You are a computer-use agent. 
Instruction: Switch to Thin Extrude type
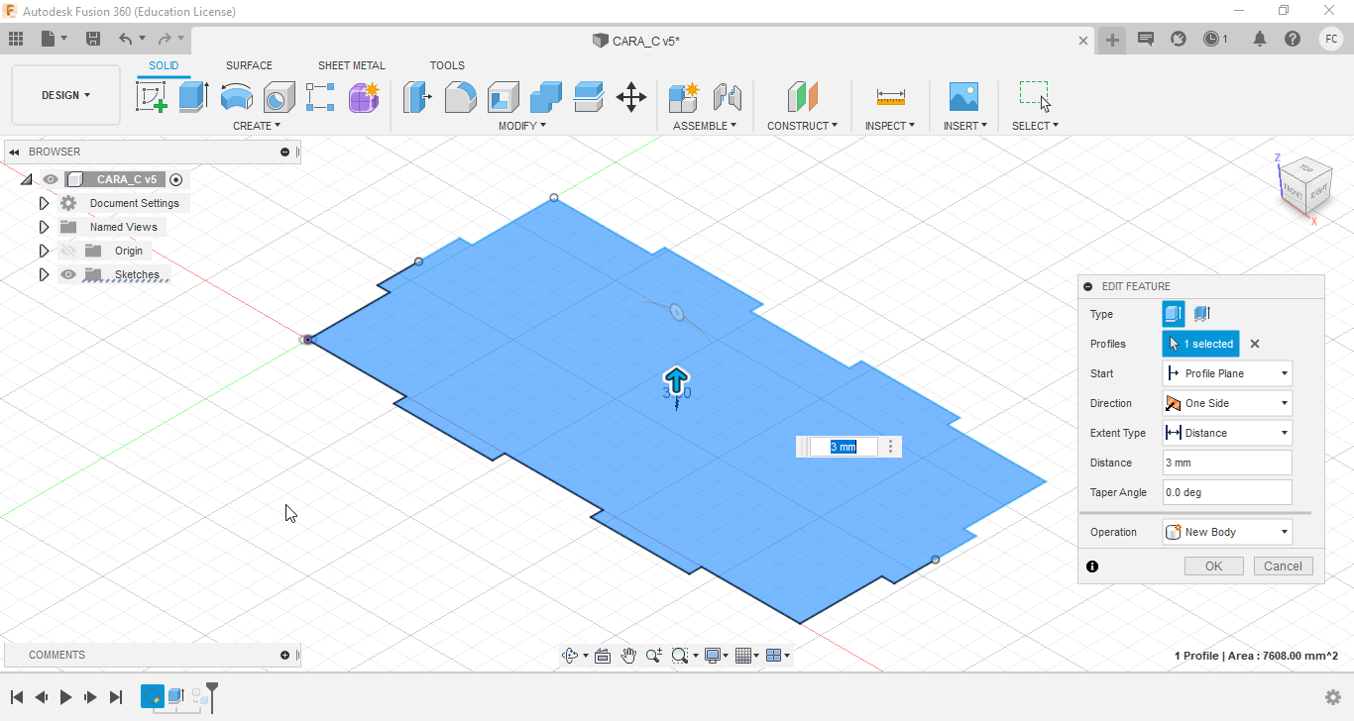[x=1201, y=314]
